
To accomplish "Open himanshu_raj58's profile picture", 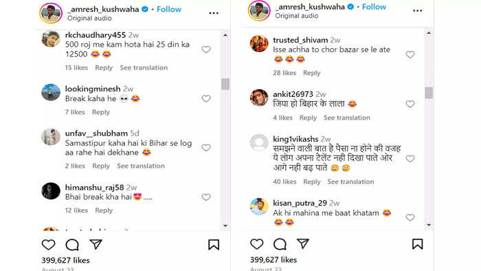I will (x=51, y=191).
